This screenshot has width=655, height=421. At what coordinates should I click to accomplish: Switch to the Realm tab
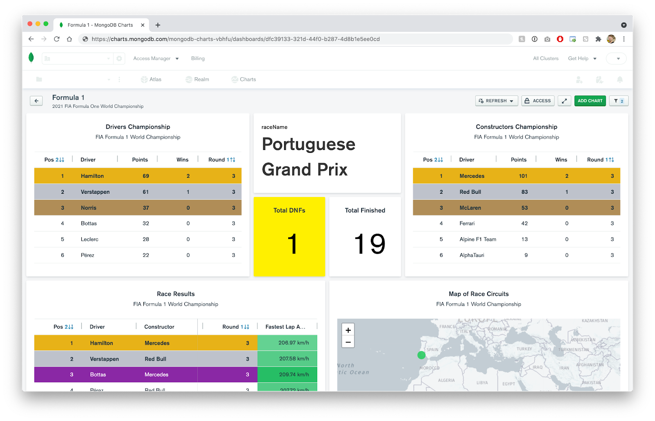click(x=197, y=79)
